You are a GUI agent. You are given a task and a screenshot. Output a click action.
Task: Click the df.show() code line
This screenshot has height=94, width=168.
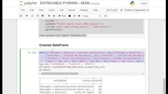tap(45, 70)
